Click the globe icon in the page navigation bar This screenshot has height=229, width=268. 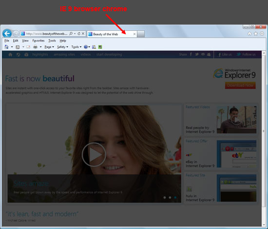coord(19,55)
